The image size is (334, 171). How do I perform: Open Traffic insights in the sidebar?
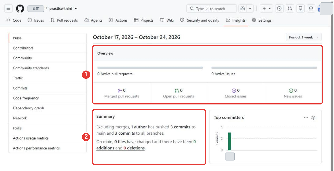coord(47,78)
